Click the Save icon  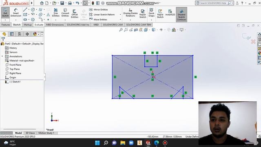pyautogui.click(x=62, y=3)
